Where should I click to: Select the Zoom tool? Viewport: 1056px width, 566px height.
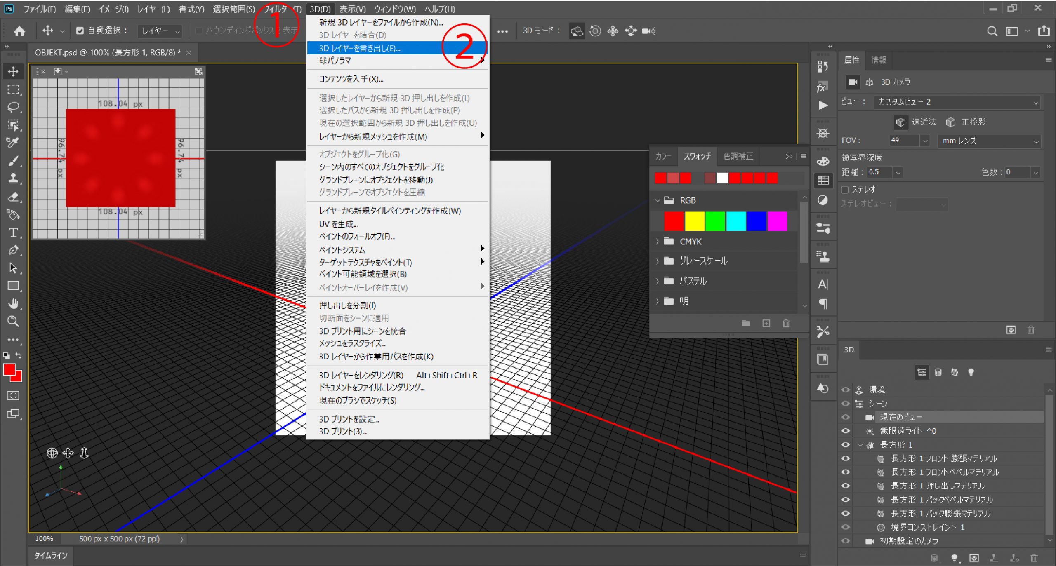click(x=13, y=322)
